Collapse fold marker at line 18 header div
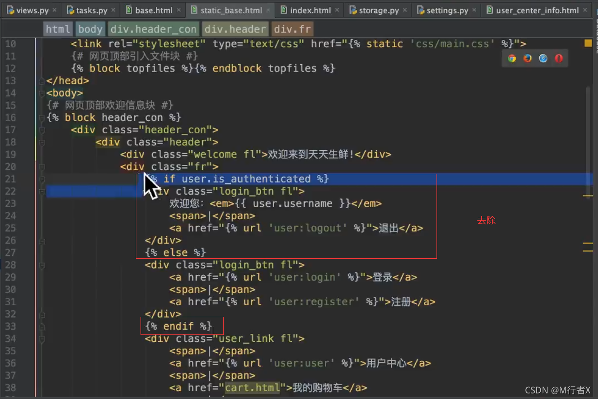598x399 pixels. pos(42,142)
